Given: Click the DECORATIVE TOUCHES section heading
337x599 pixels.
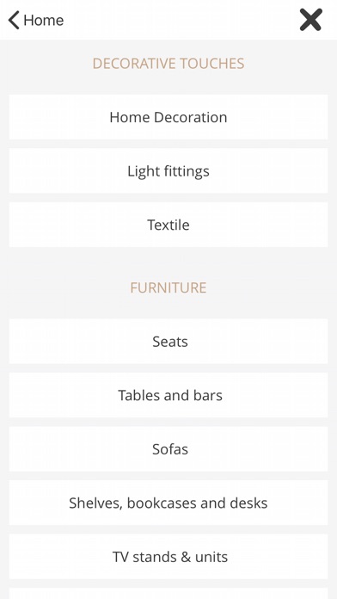Looking at the screenshot, I should (168, 64).
